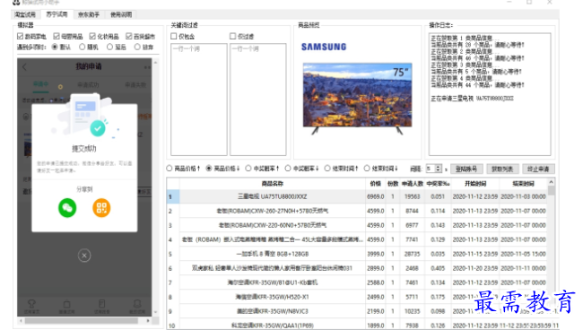Enable the 仅过滤 keyword checkbox
Image resolution: width=583 pixels, height=330 pixels.
233,36
